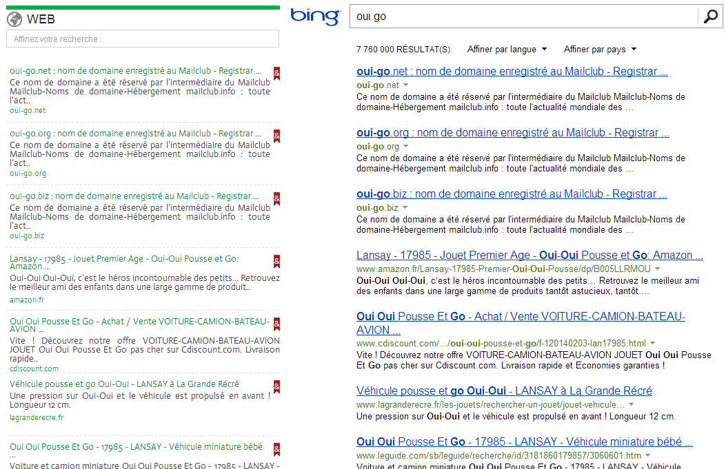
Task: Open the blue 'oui-go.net : nom de domaine' Bing link
Action: (x=512, y=71)
